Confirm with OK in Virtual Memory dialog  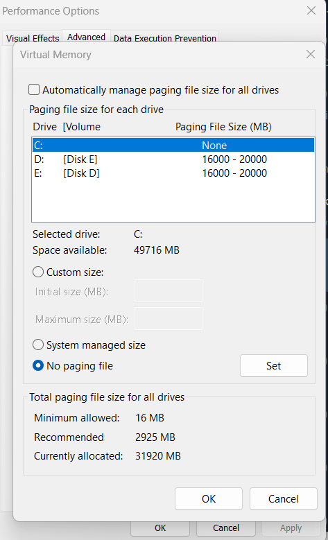209,498
